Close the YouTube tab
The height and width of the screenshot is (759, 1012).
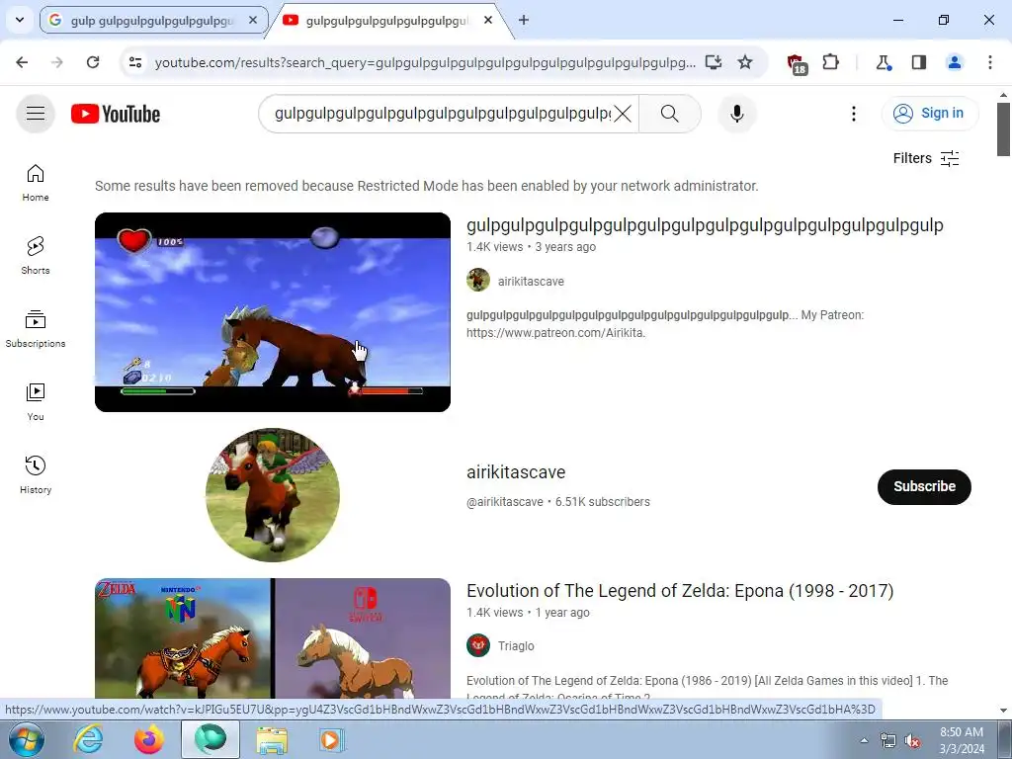488,20
